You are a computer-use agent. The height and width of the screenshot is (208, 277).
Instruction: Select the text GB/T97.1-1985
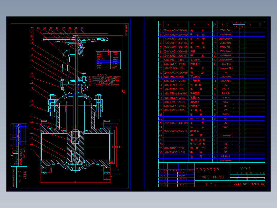(x=174, y=110)
